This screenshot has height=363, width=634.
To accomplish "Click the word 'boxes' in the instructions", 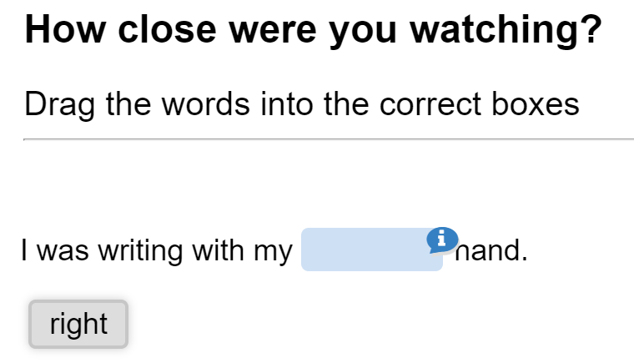I will click(x=536, y=104).
